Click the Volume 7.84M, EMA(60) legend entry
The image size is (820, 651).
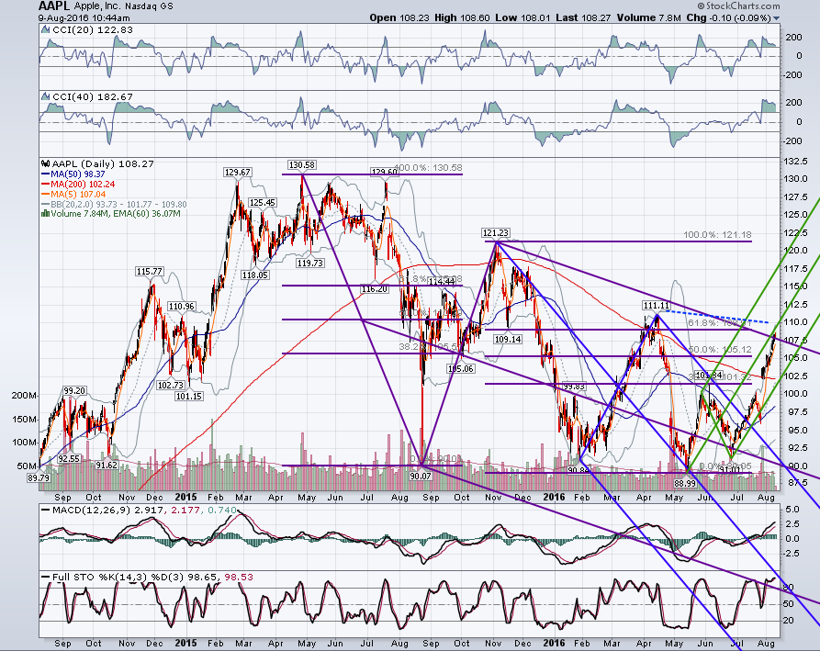click(x=116, y=214)
